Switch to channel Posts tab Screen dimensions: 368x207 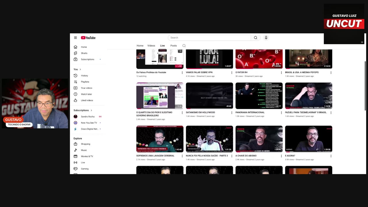174,46
